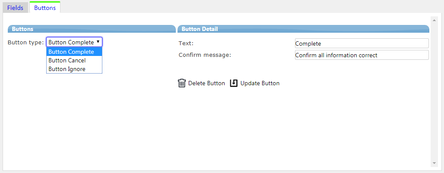Switch to the Fields tab
The height and width of the screenshot is (173, 444).
(x=15, y=8)
